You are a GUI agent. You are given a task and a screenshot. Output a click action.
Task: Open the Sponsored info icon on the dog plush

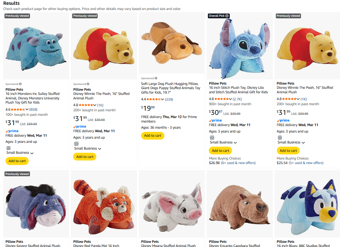(155, 78)
